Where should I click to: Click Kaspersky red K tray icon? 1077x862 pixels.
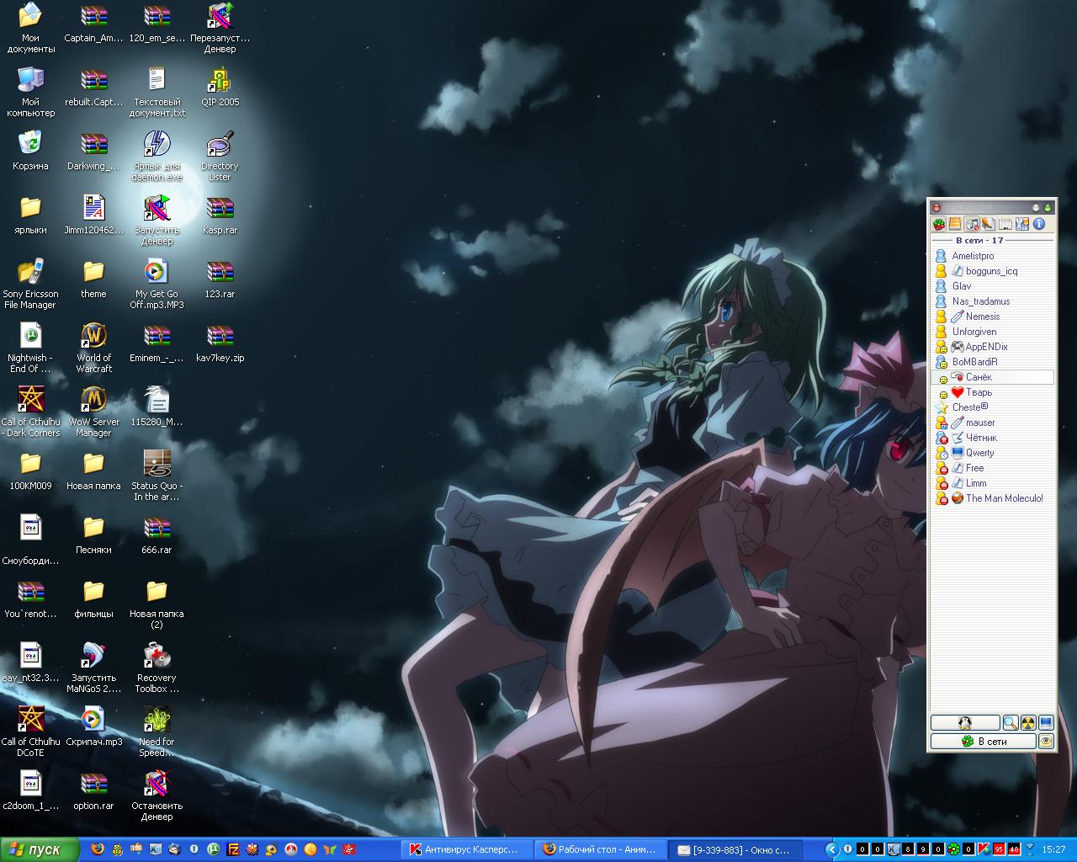[x=984, y=849]
